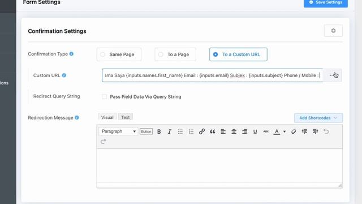This screenshot has height=204, width=362.
Task: Switch to the Text editor tab
Action: (126, 117)
